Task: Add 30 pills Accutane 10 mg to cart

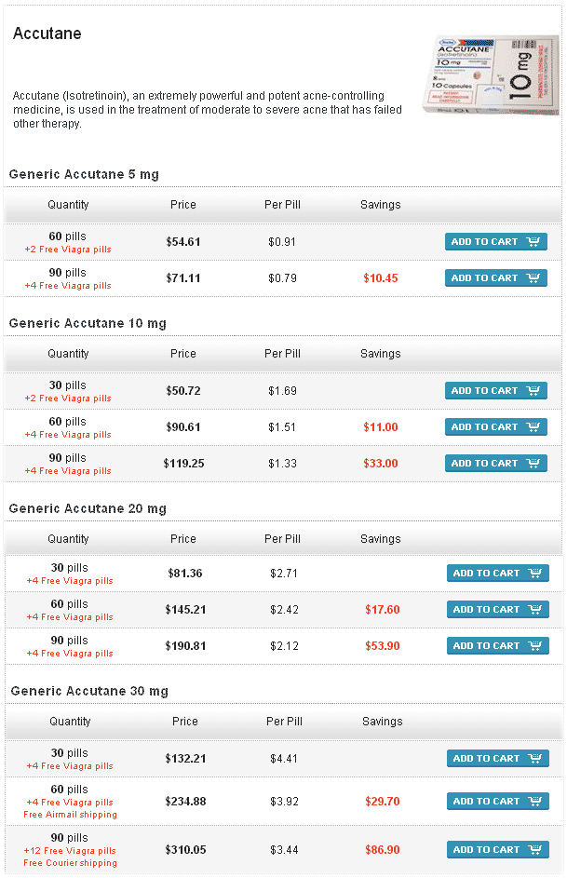Action: pyautogui.click(x=496, y=391)
